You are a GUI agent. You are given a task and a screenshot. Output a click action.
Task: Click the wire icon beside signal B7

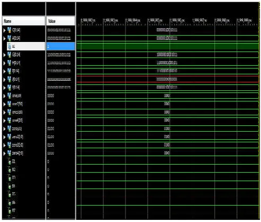pyautogui.click(x=10, y=211)
